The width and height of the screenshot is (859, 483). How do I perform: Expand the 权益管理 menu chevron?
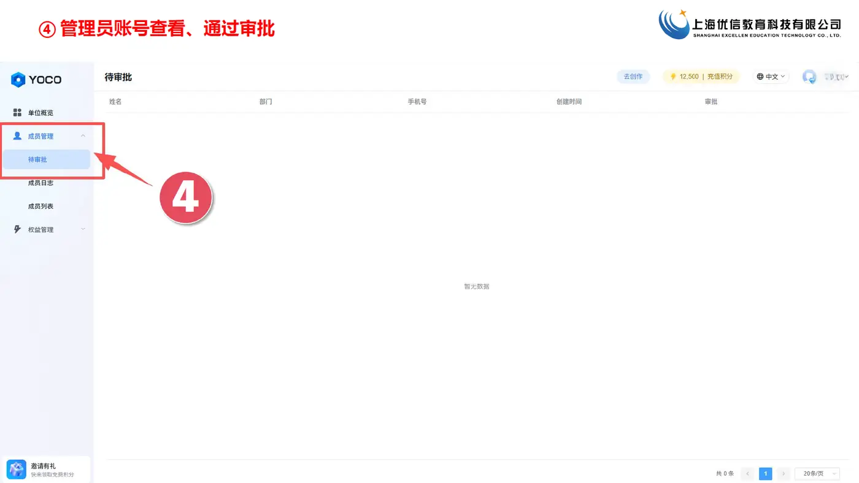coord(83,229)
